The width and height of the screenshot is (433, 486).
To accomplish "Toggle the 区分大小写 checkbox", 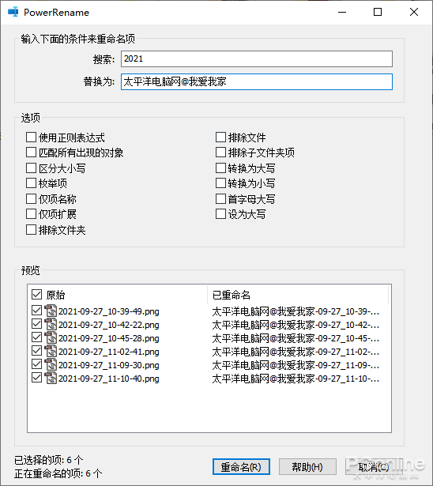I will tap(31, 168).
